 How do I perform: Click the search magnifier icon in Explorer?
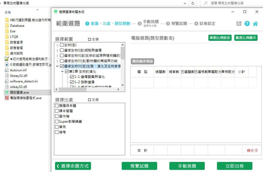[206, 3]
